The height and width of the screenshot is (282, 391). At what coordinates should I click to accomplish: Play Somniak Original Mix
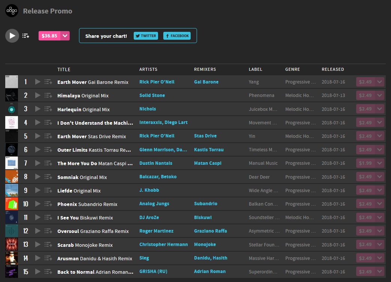tap(38, 176)
